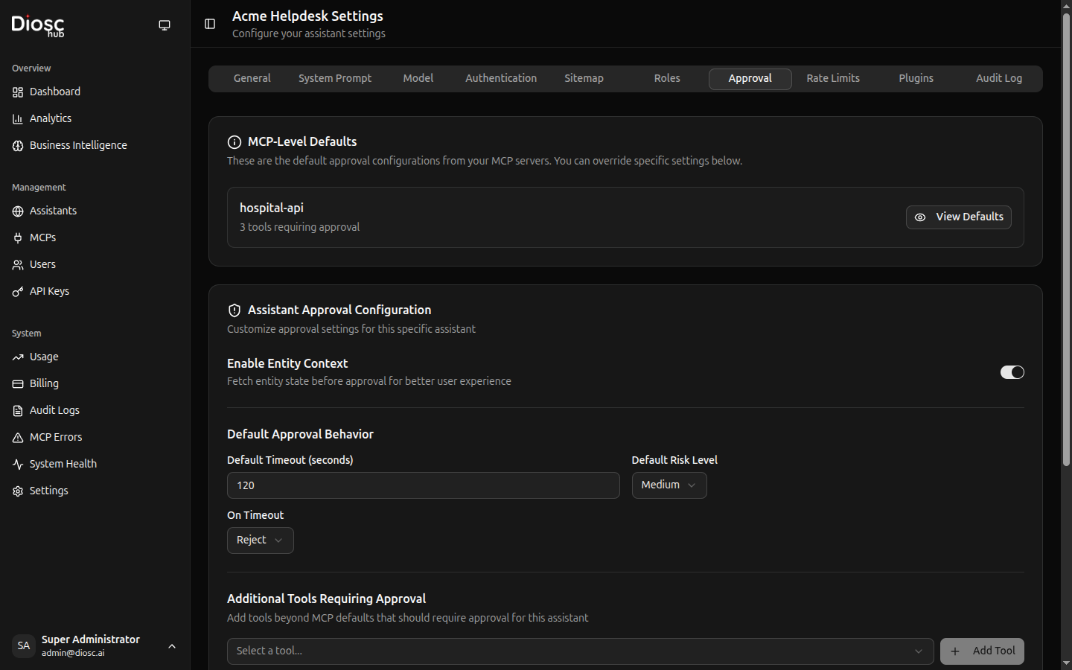Click the Billing card icon
Image resolution: width=1072 pixels, height=670 pixels.
point(18,384)
